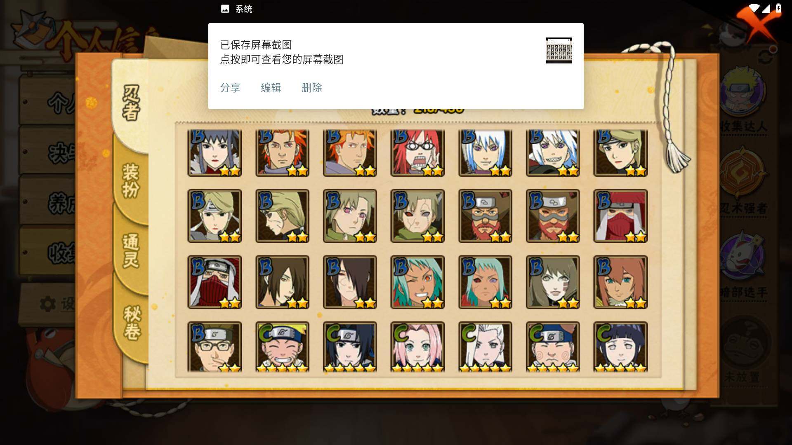
Task: Tap 删除 to delete the screenshot
Action: click(x=312, y=88)
